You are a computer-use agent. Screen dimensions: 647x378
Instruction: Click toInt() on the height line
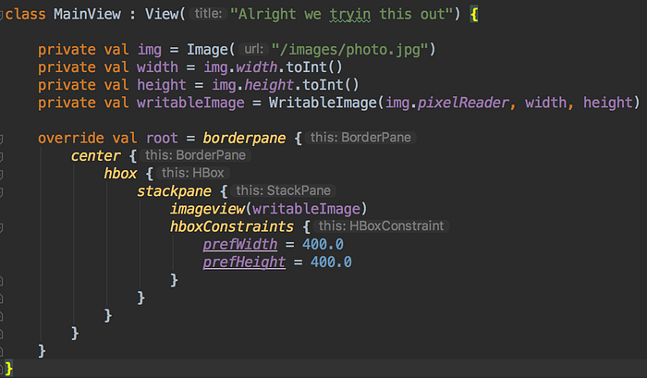point(331,85)
